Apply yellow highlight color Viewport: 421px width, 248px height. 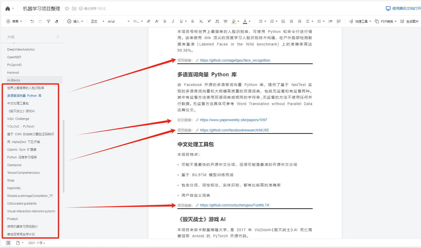234,21
